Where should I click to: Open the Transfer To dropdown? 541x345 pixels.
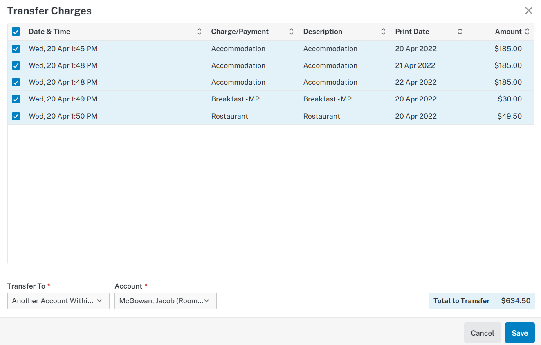(58, 301)
